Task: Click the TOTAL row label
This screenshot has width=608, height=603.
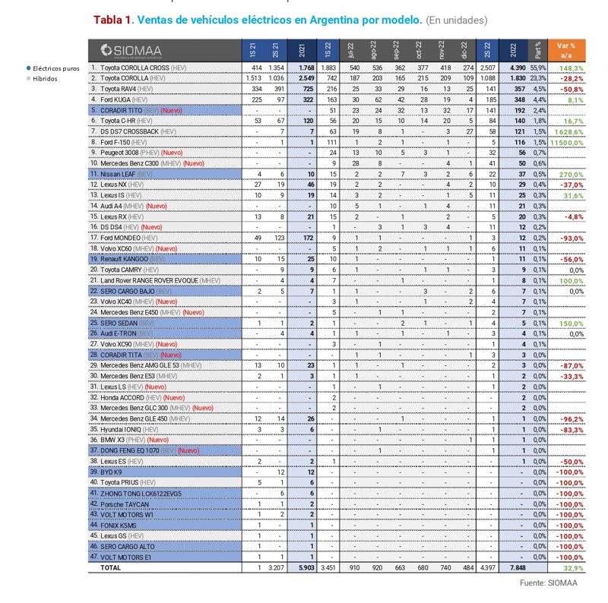Action: (x=111, y=567)
